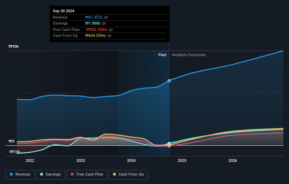Toggle the Revenue legend button
This screenshot has height=184, width=289.
coord(20,175)
